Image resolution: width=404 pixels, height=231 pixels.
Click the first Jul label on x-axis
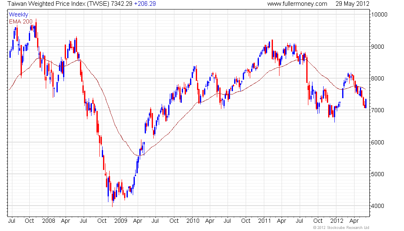pyautogui.click(x=12, y=221)
